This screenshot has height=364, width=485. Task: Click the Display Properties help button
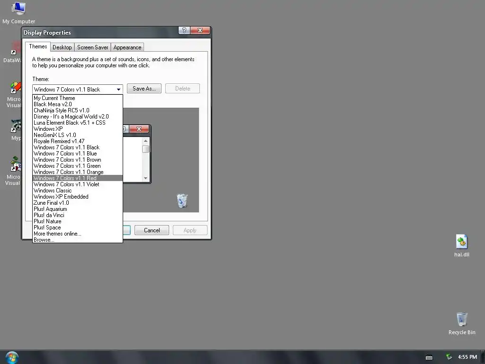tap(184, 30)
